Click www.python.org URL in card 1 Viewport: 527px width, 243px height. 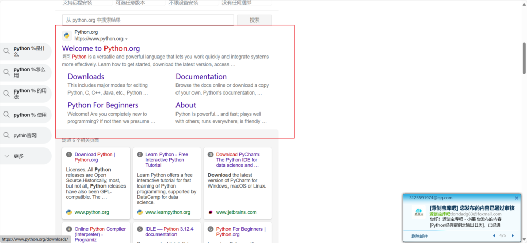(x=92, y=212)
